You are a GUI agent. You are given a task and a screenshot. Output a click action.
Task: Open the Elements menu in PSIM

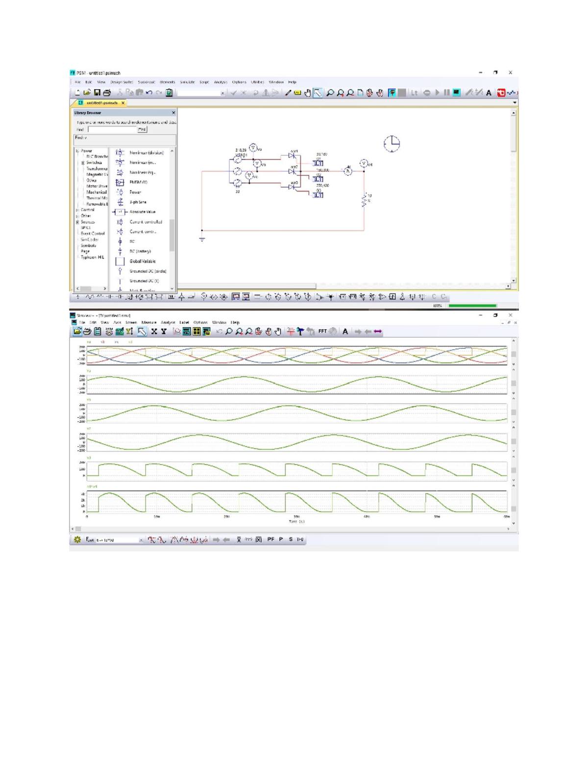[167, 82]
